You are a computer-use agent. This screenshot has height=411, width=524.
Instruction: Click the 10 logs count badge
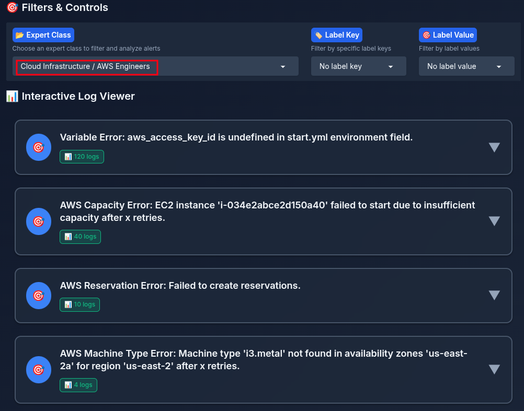click(x=79, y=304)
